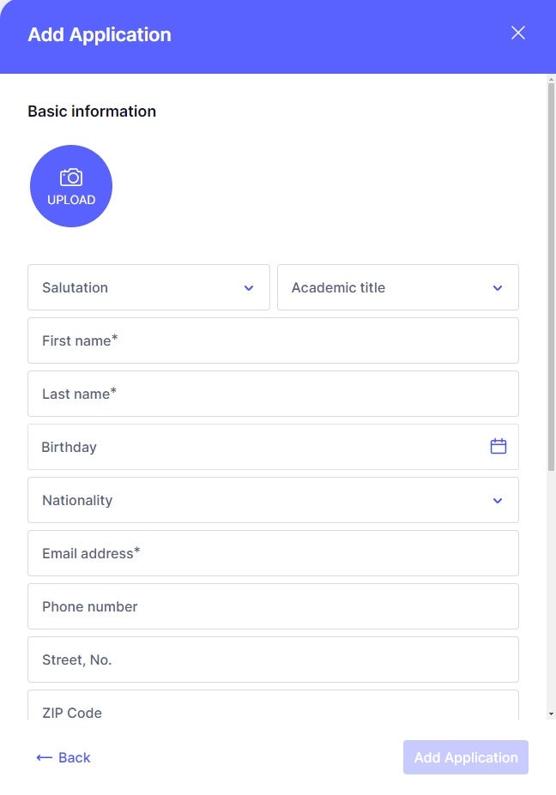Open the Birthday calendar picker icon
Viewport: 556px width, 795px height.
(499, 446)
